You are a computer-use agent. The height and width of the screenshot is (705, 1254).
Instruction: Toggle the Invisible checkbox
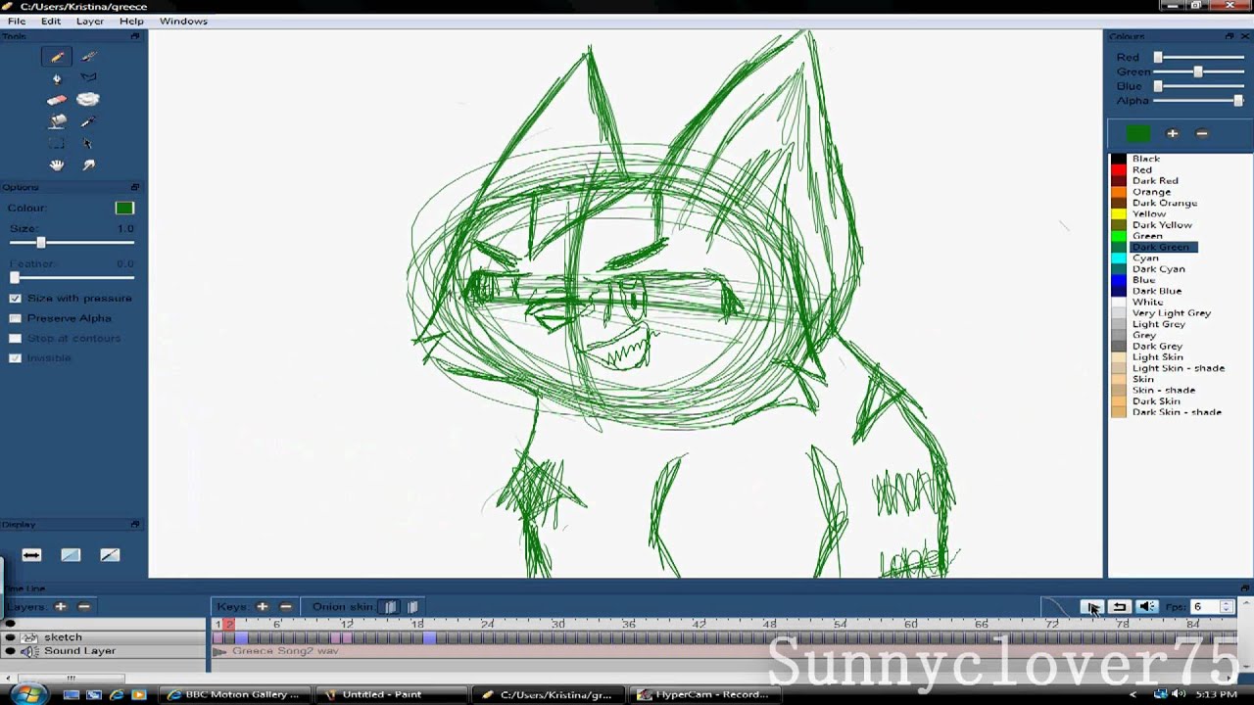(x=15, y=358)
